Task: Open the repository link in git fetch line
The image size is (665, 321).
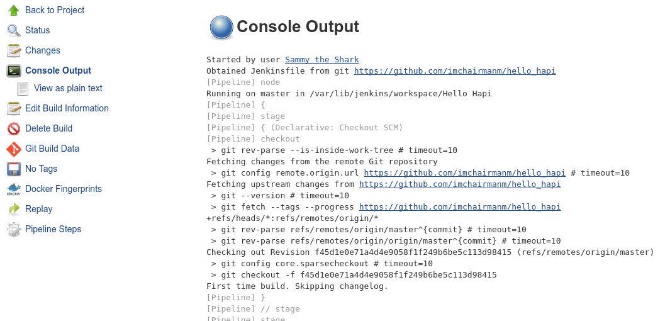Action: click(460, 207)
